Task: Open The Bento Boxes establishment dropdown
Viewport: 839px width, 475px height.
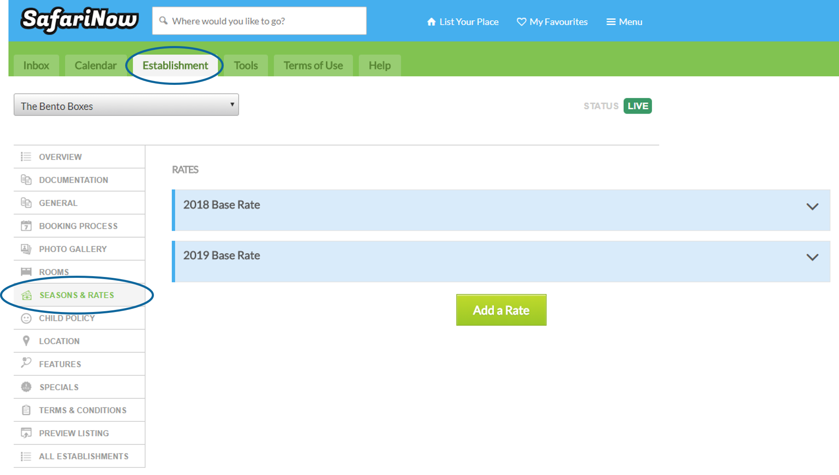Action: click(126, 105)
